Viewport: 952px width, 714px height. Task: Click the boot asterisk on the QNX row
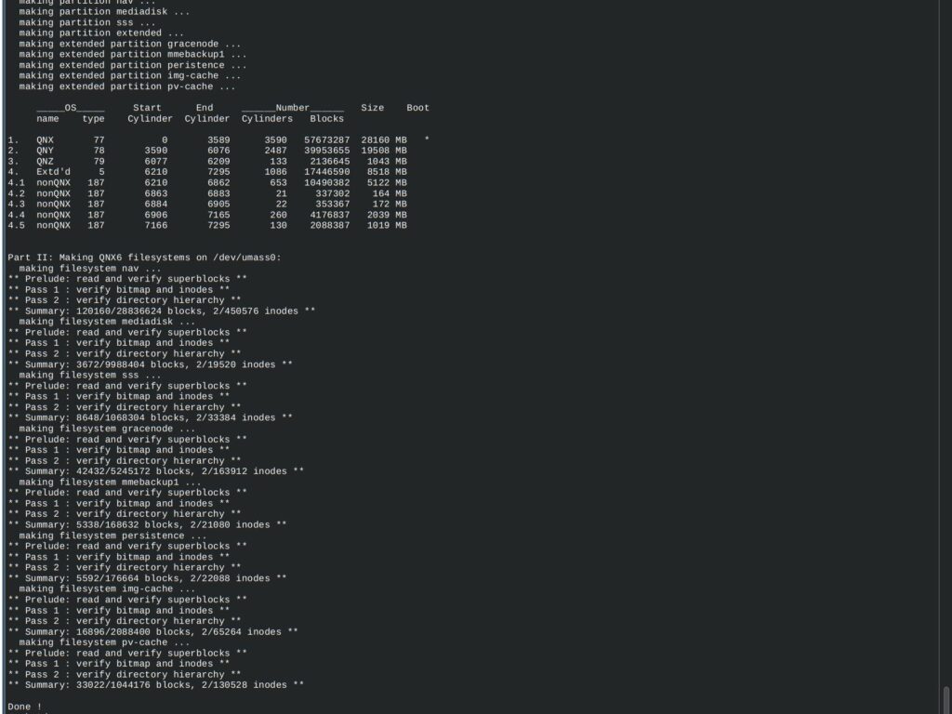[427, 139]
